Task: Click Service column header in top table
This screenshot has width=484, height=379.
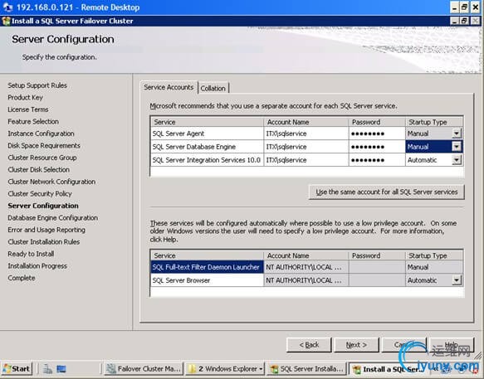Action: (x=207, y=122)
